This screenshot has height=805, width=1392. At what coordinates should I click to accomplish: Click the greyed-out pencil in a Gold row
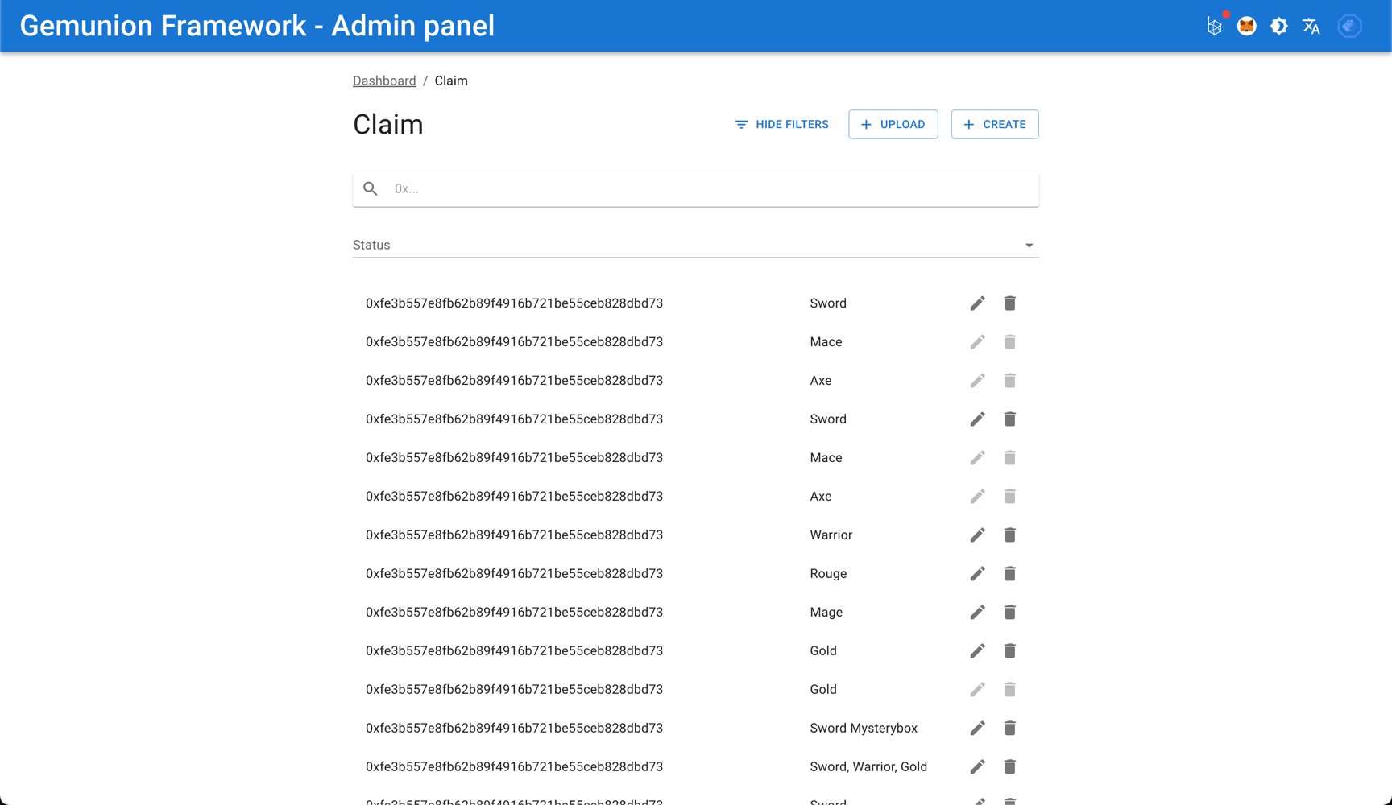pos(977,690)
